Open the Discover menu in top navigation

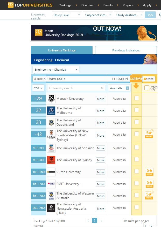[88, 5]
